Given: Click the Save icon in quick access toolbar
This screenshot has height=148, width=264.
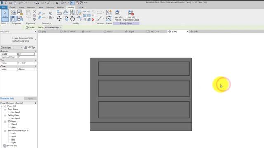Looking at the screenshot, I should coord(15,3).
